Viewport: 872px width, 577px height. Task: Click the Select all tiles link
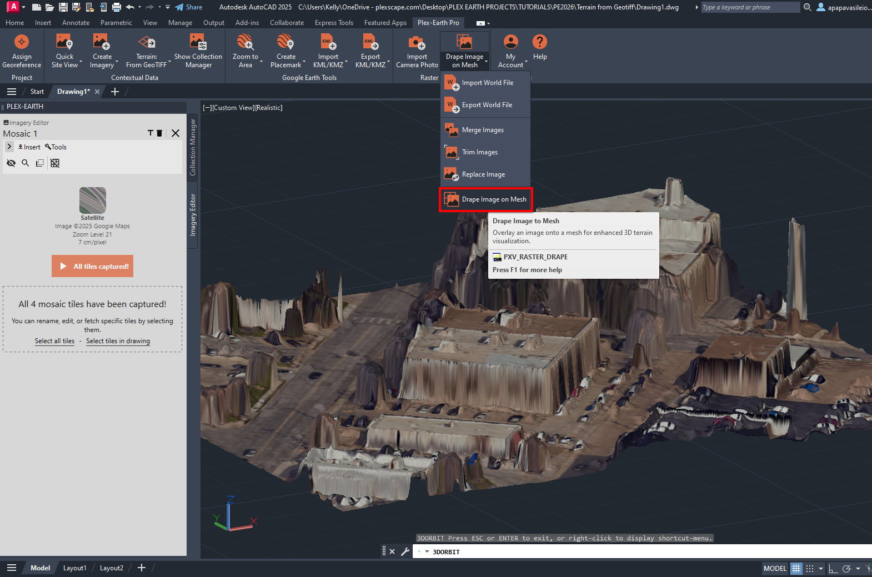click(x=54, y=341)
